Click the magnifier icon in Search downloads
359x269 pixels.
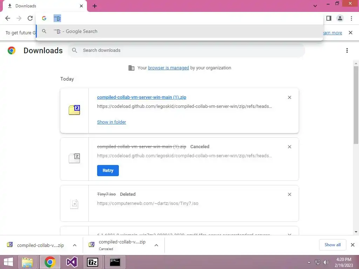pos(74,50)
